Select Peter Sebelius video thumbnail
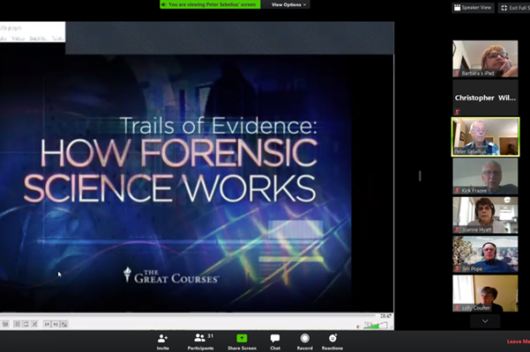This screenshot has width=530, height=352. (x=485, y=137)
